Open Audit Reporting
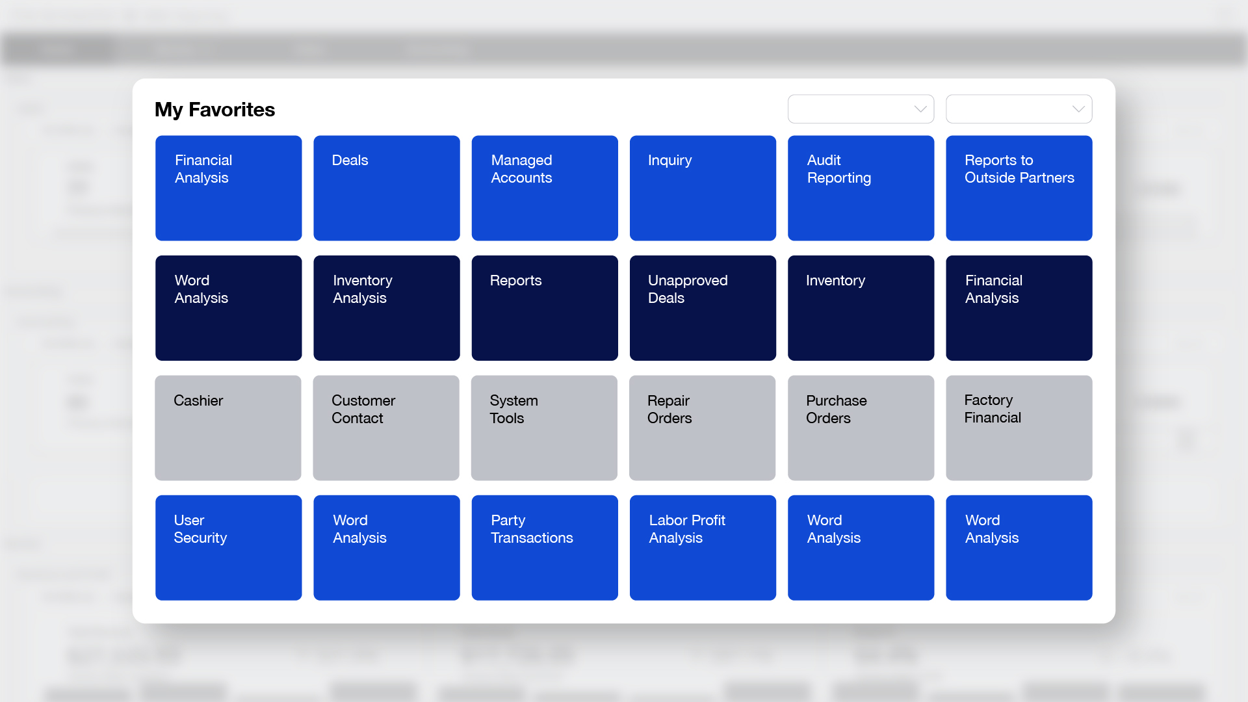The width and height of the screenshot is (1248, 702). (x=861, y=188)
